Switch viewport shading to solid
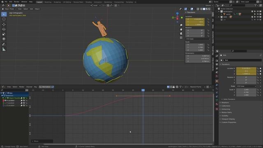Screen dimensions: 263x148 (x=204, y=9)
